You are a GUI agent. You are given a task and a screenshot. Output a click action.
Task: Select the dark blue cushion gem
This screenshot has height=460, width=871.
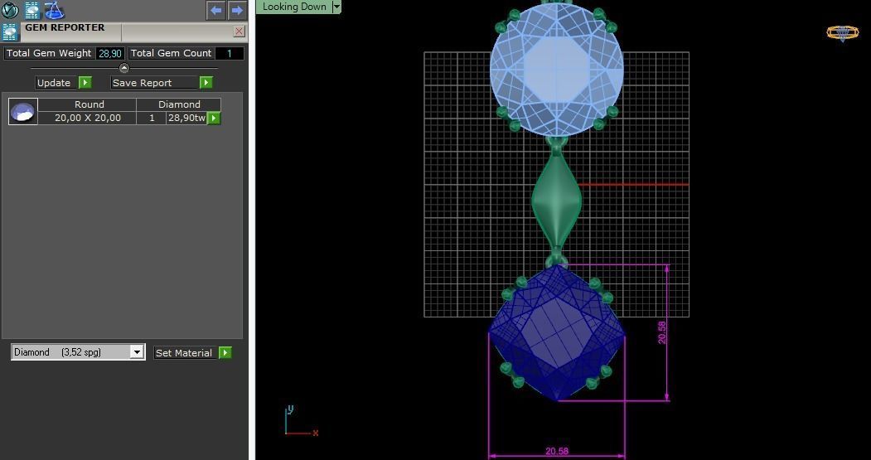[x=557, y=333]
